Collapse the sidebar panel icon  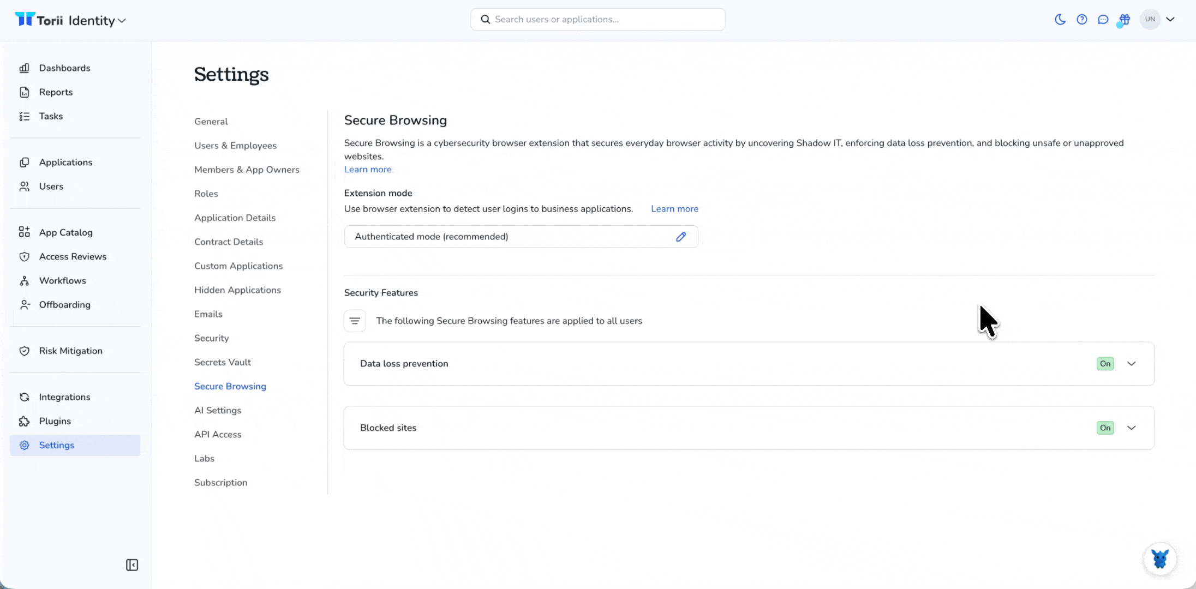132,565
